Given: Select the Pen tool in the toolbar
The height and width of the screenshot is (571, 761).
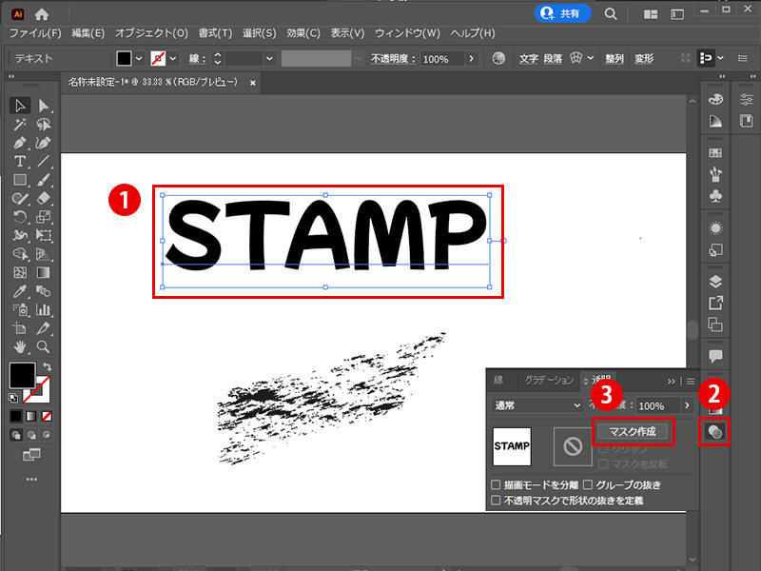Looking at the screenshot, I should [x=19, y=143].
